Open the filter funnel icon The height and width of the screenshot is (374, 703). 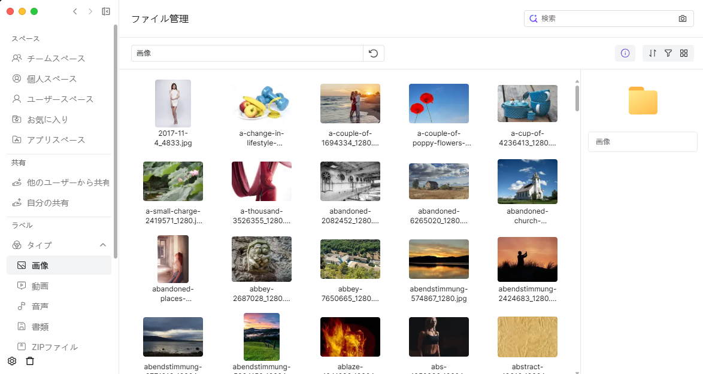(668, 53)
